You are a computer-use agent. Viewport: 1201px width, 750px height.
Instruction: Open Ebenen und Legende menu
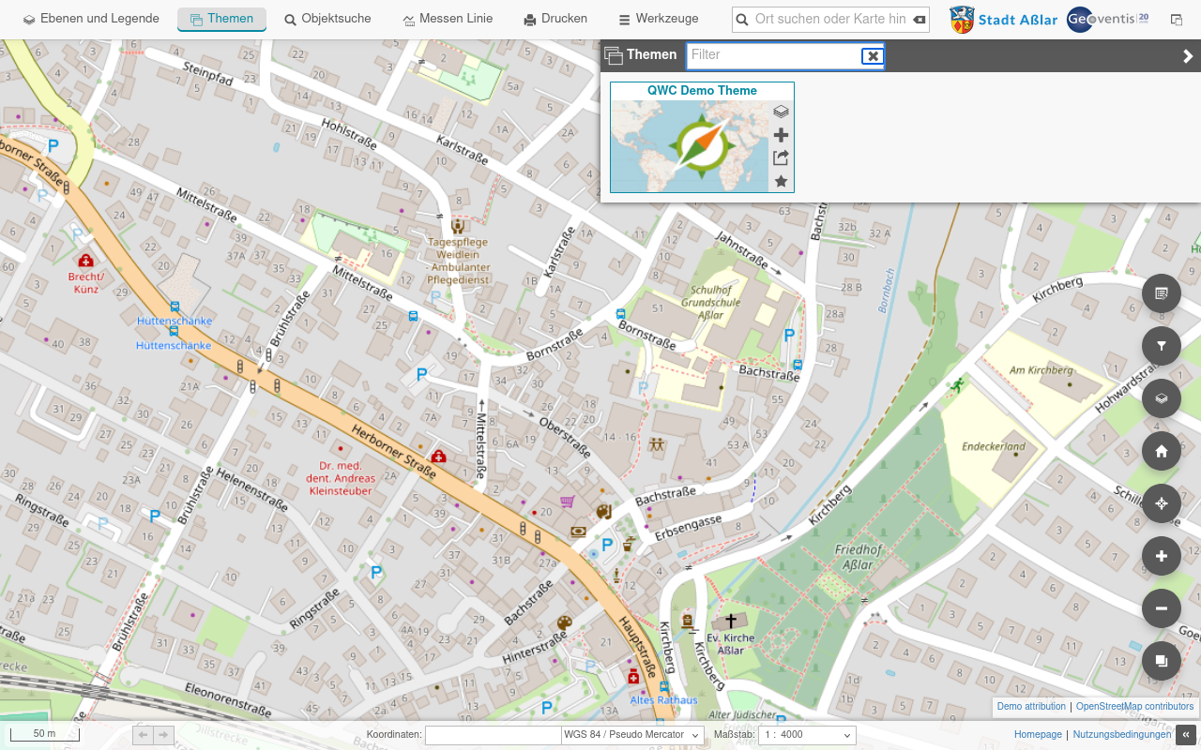(91, 19)
